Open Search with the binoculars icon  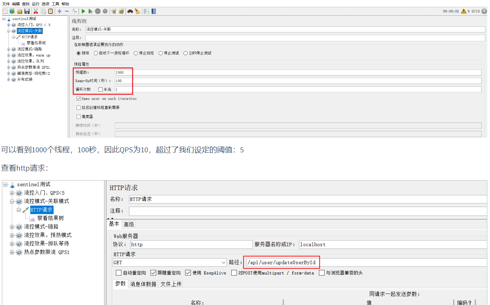[x=130, y=11]
